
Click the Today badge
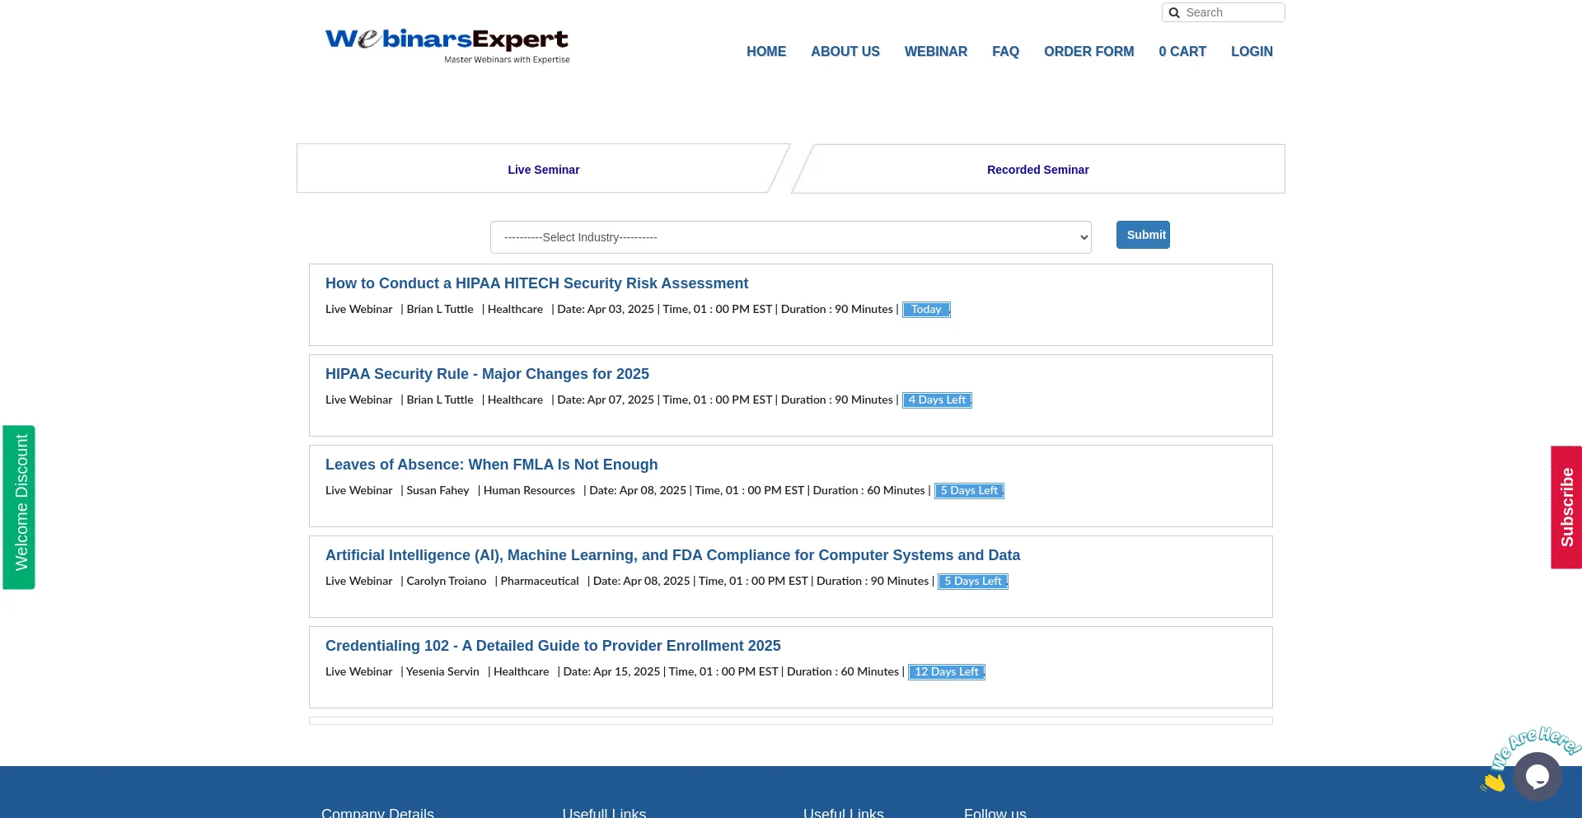click(926, 309)
